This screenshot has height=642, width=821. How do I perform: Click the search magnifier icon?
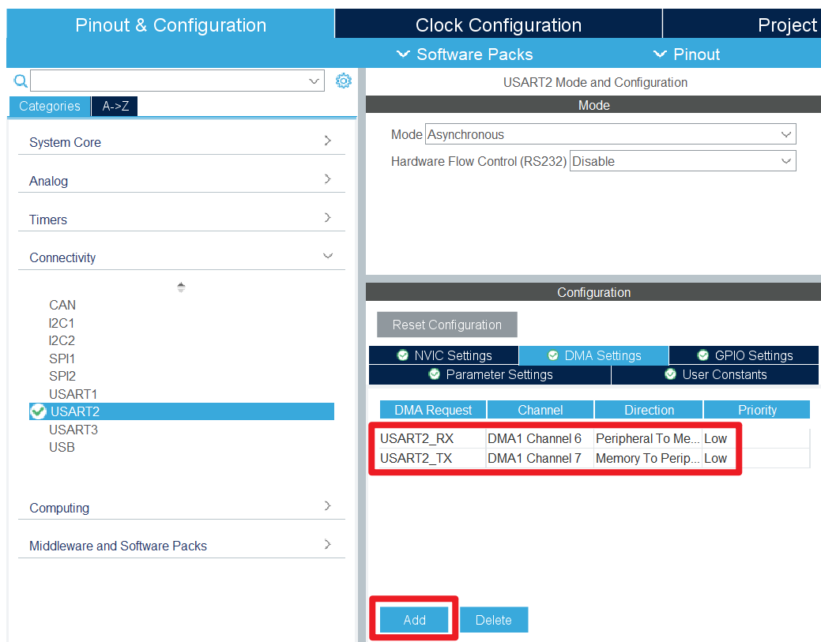[x=20, y=81]
